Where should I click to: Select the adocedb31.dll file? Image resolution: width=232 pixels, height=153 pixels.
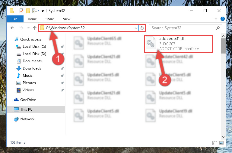click(179, 44)
